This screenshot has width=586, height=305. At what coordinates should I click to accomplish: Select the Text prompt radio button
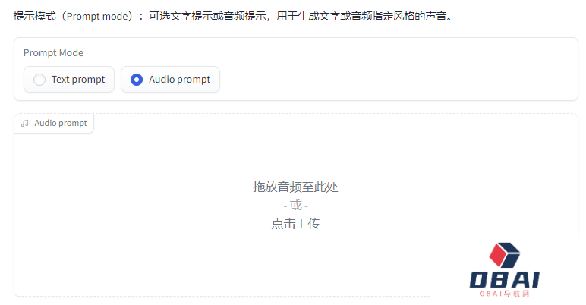[x=69, y=79]
